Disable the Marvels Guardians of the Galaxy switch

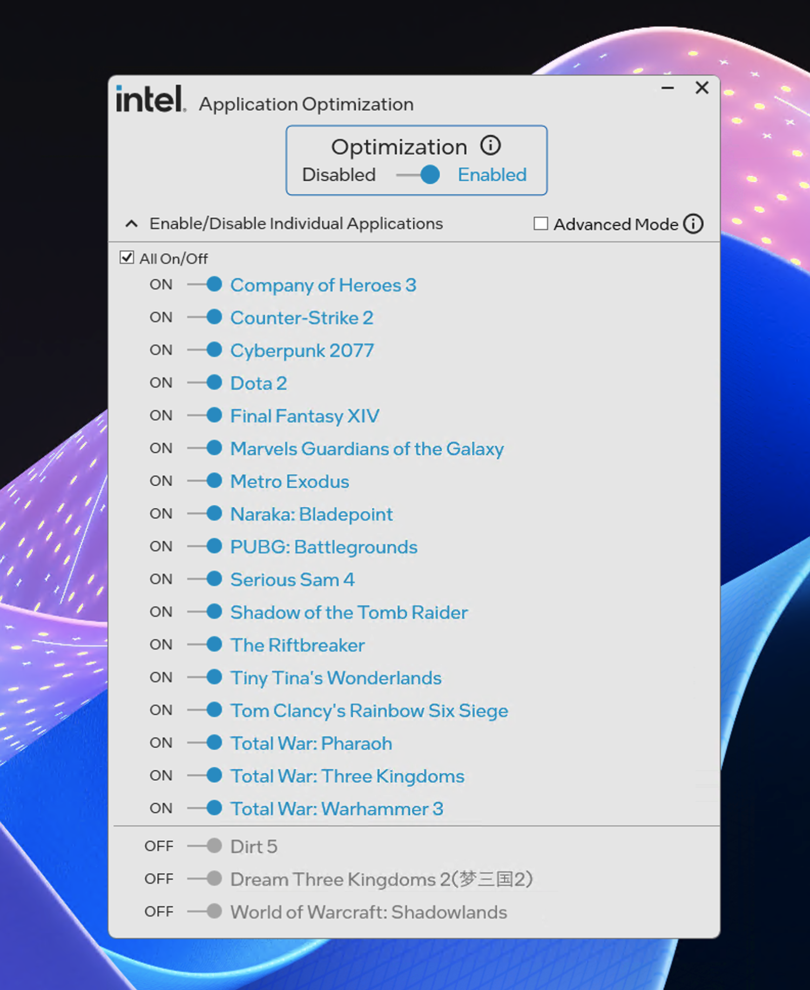point(205,448)
